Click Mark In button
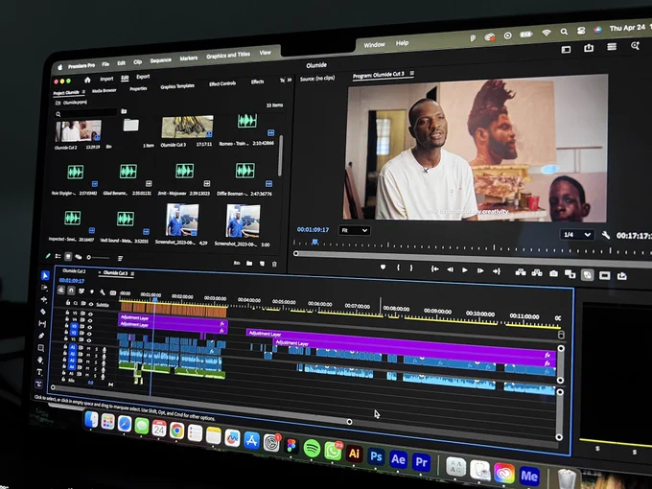This screenshot has height=489, width=652. (398, 268)
